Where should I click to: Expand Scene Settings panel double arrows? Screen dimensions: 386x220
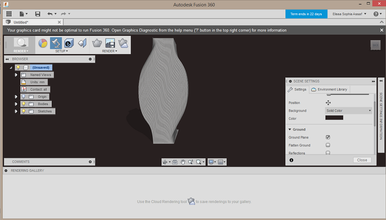point(374,81)
